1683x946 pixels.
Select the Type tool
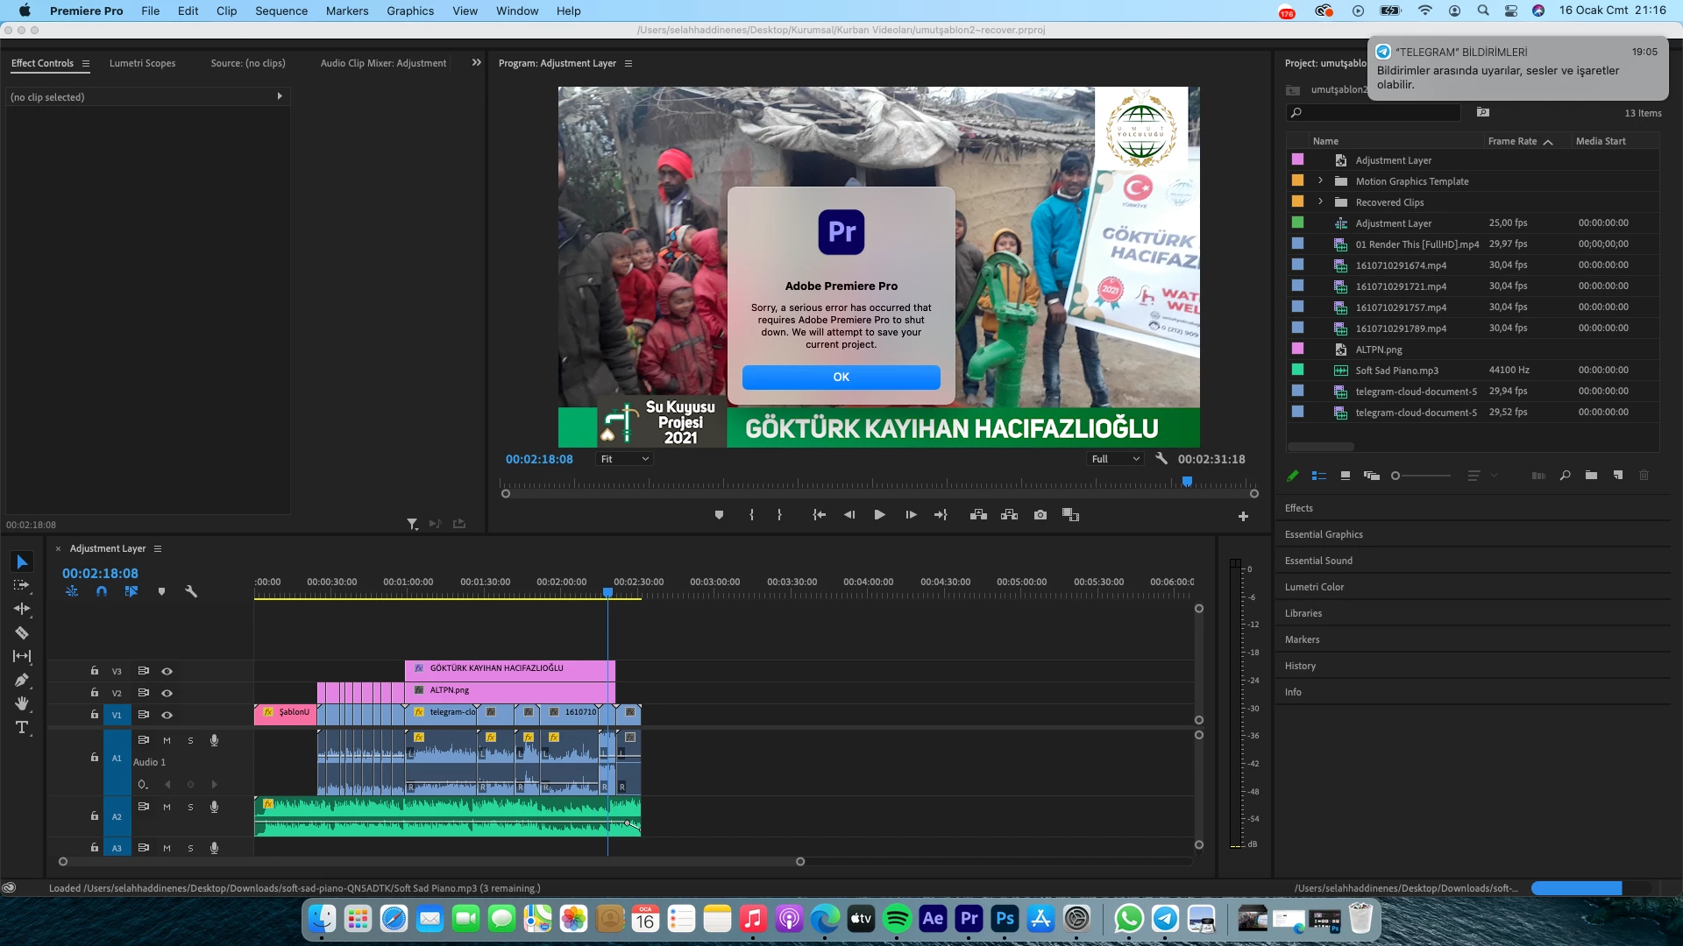[22, 727]
